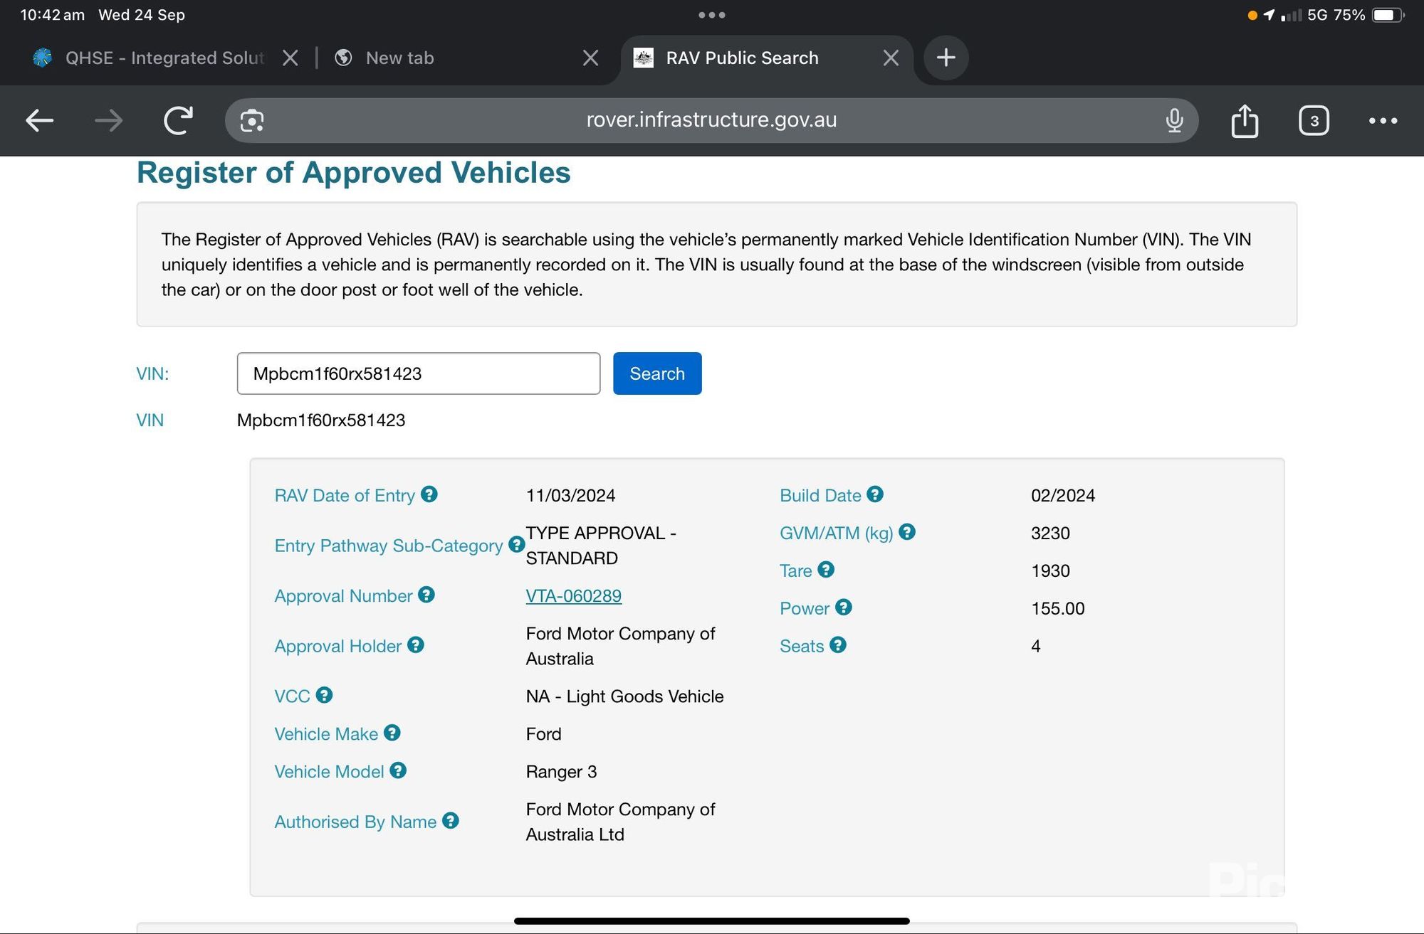Select the vehicle model value Ranger 3
Screen dimensions: 1424x934
pyautogui.click(x=561, y=772)
